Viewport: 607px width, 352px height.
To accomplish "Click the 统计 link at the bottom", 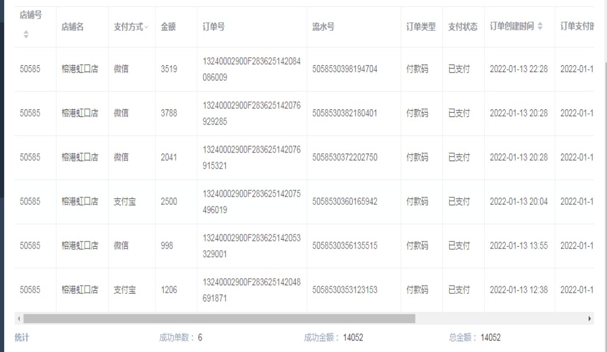I will [x=22, y=337].
